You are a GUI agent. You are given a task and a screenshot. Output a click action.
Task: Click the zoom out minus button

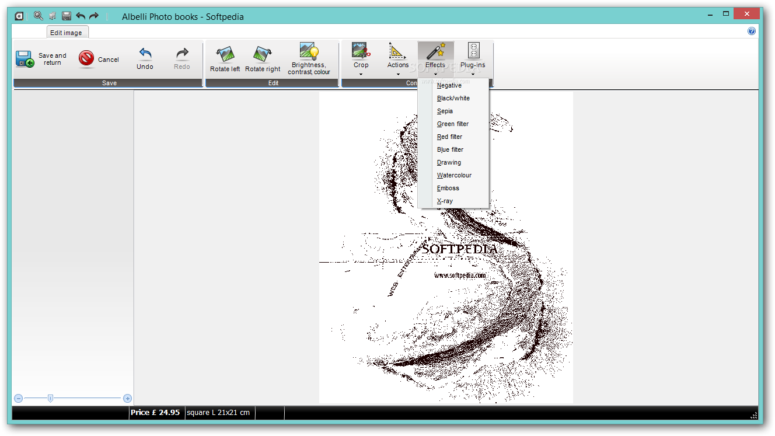pos(18,398)
